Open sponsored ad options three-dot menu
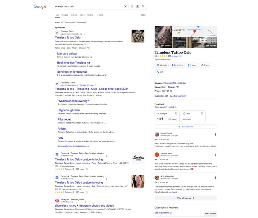 [x=84, y=34]
